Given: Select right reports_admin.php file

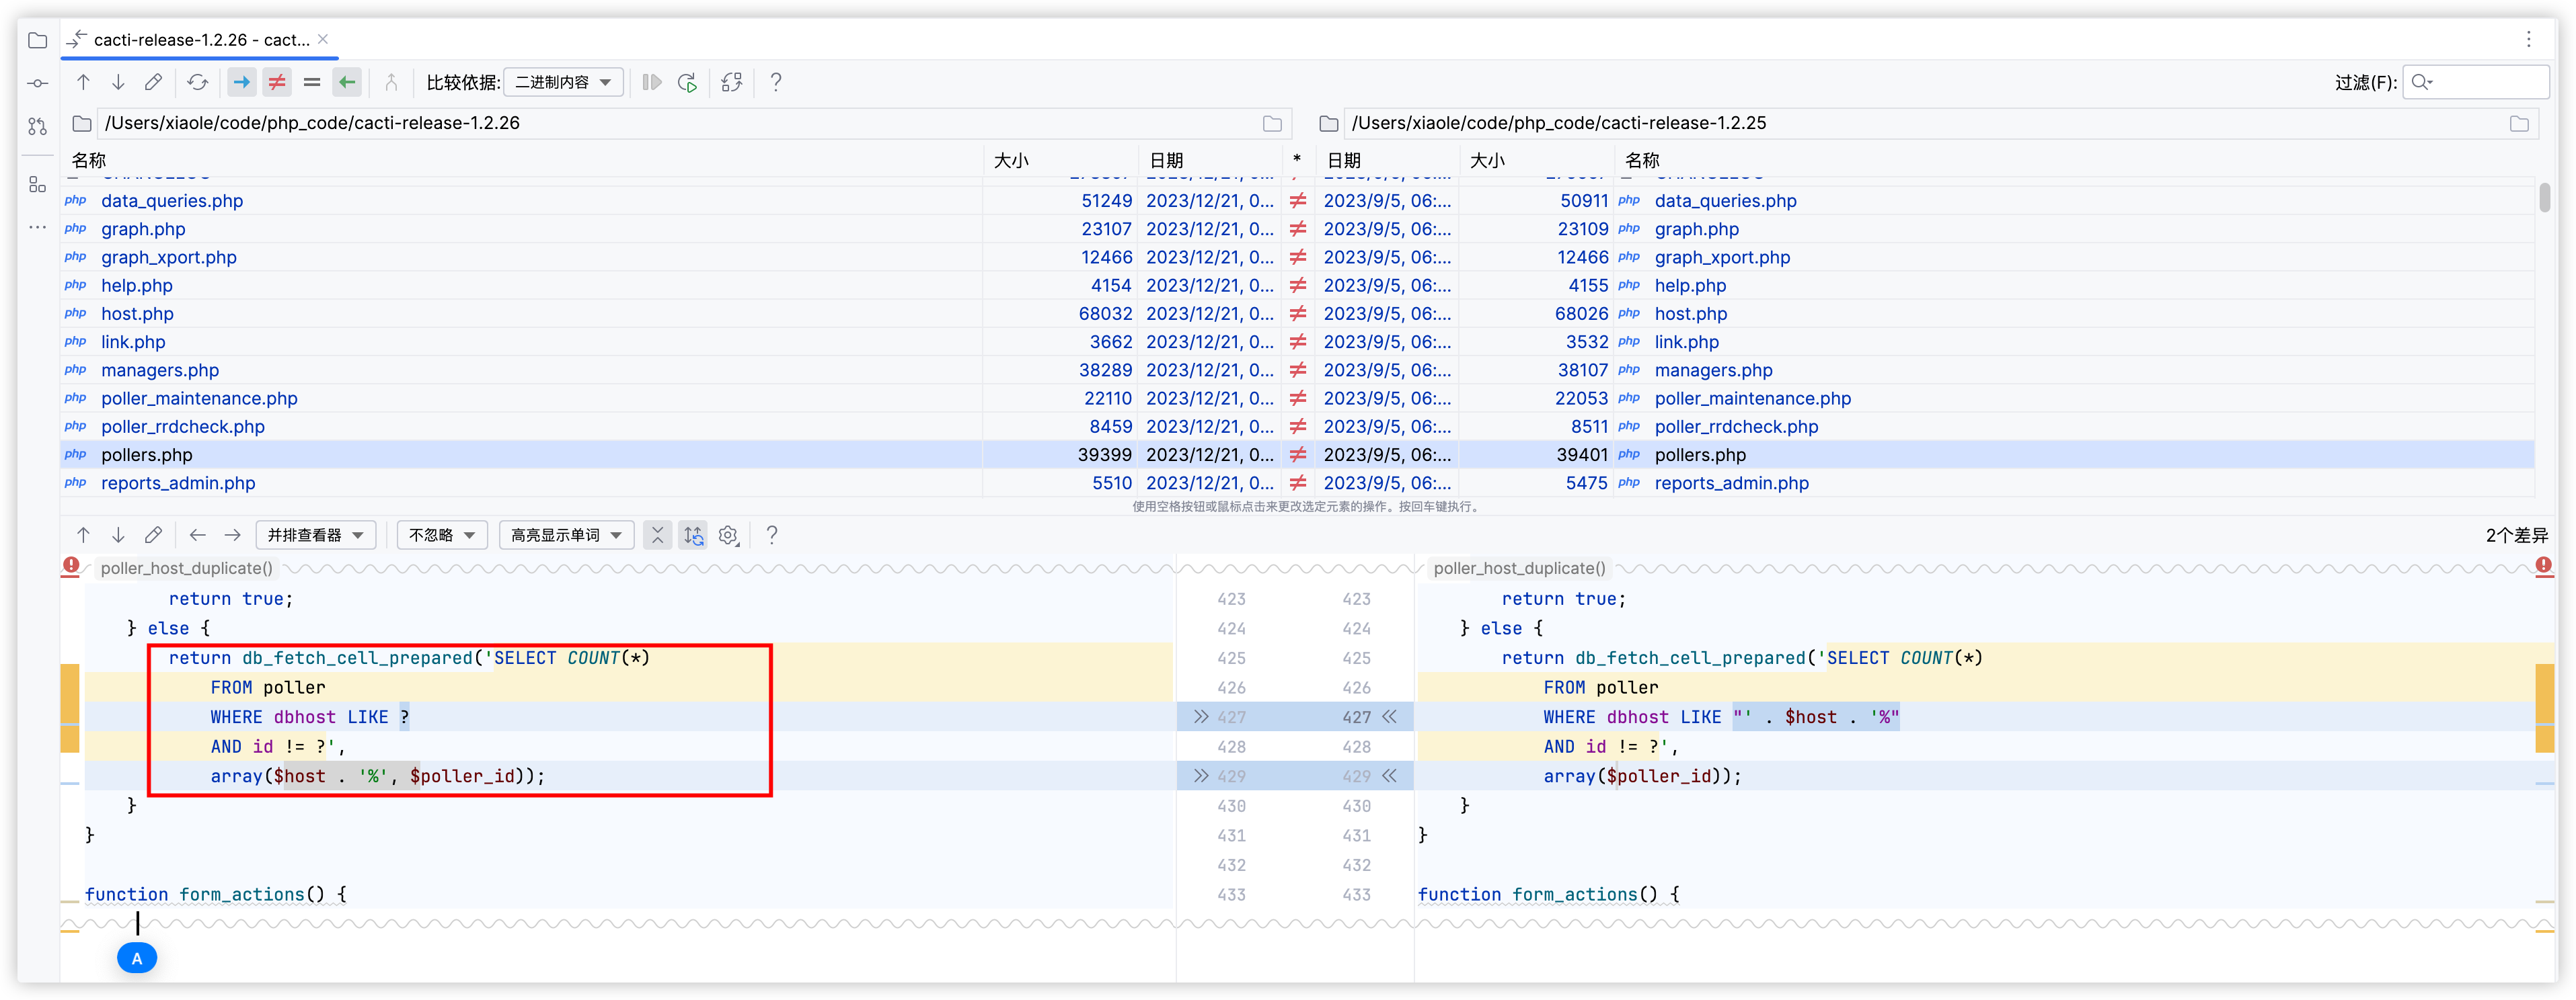Looking at the screenshot, I should point(1731,483).
